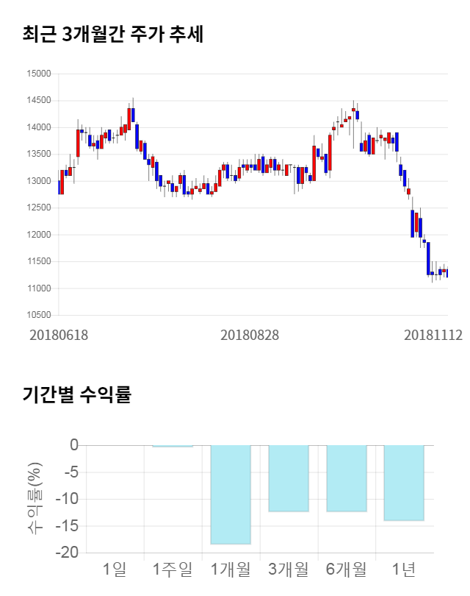Viewport: 470px width, 596px height.
Task: Click the 3개월 return bar
Action: tap(289, 478)
